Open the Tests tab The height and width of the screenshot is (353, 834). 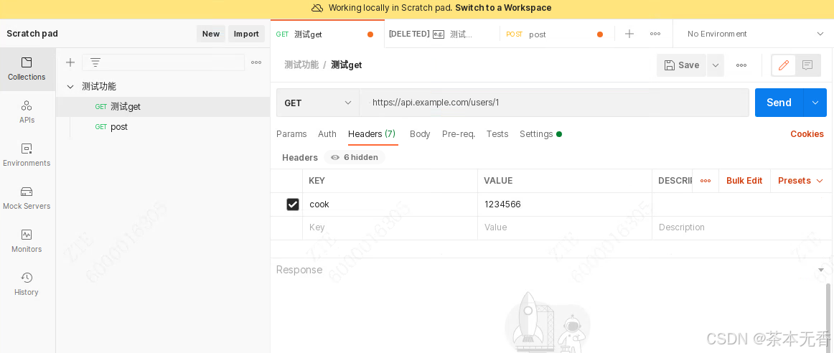pos(497,134)
